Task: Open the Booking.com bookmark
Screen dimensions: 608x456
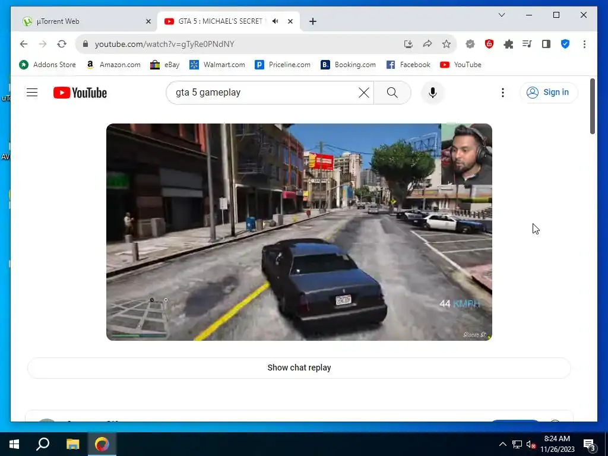Action: pyautogui.click(x=348, y=65)
